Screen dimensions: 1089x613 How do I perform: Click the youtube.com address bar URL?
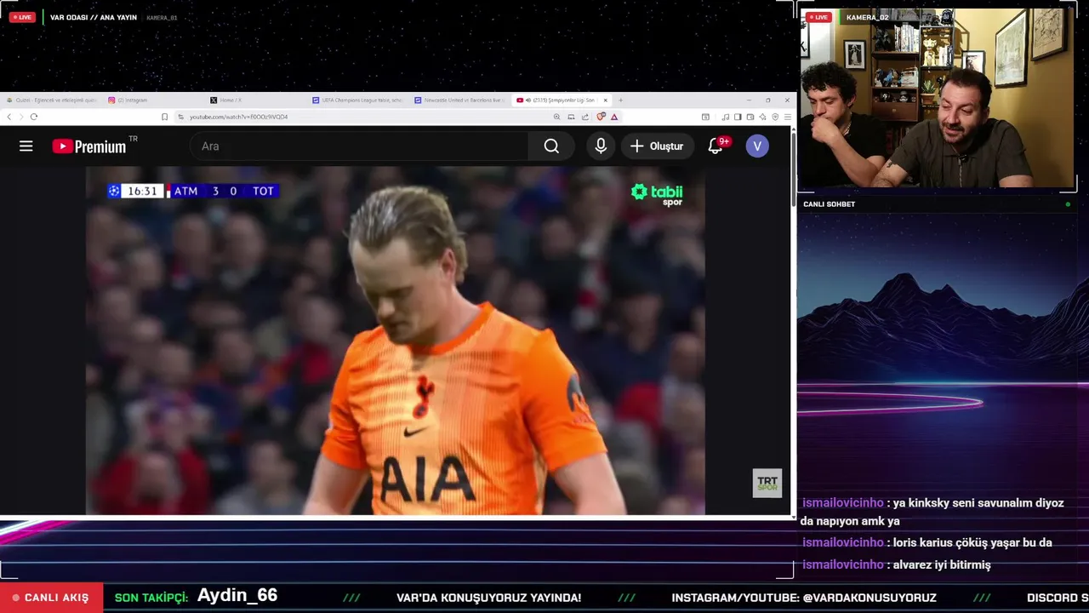coord(239,117)
